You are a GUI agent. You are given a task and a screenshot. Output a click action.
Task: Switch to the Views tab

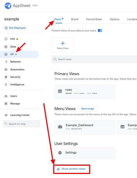57,19
